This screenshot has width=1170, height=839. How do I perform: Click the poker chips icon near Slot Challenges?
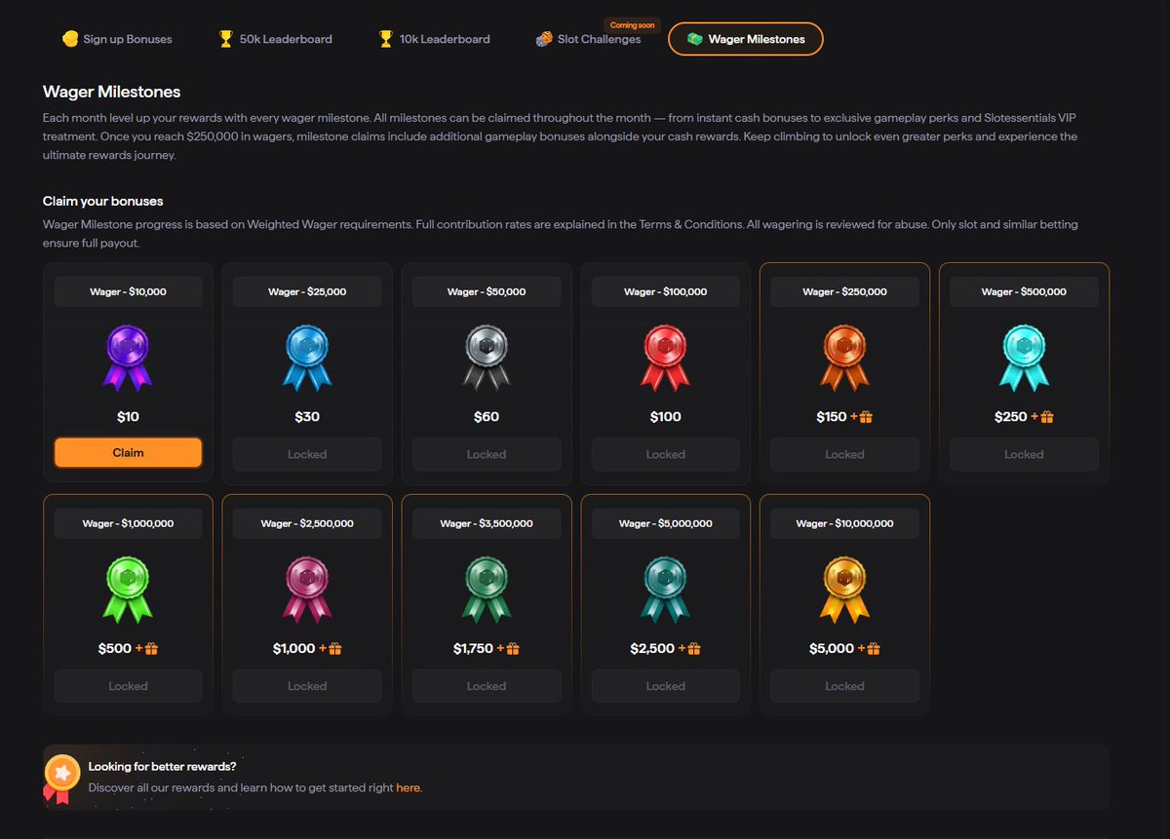point(544,40)
